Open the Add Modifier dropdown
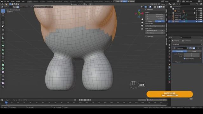Image resolution: width=203 pixels, height=114 pixels. 187,44
